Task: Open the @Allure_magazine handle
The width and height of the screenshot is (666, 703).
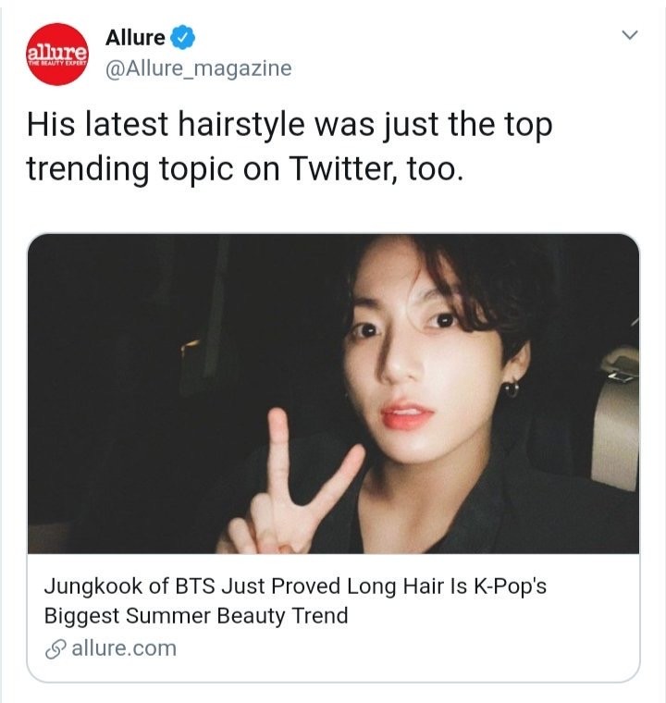Action: click(x=199, y=68)
